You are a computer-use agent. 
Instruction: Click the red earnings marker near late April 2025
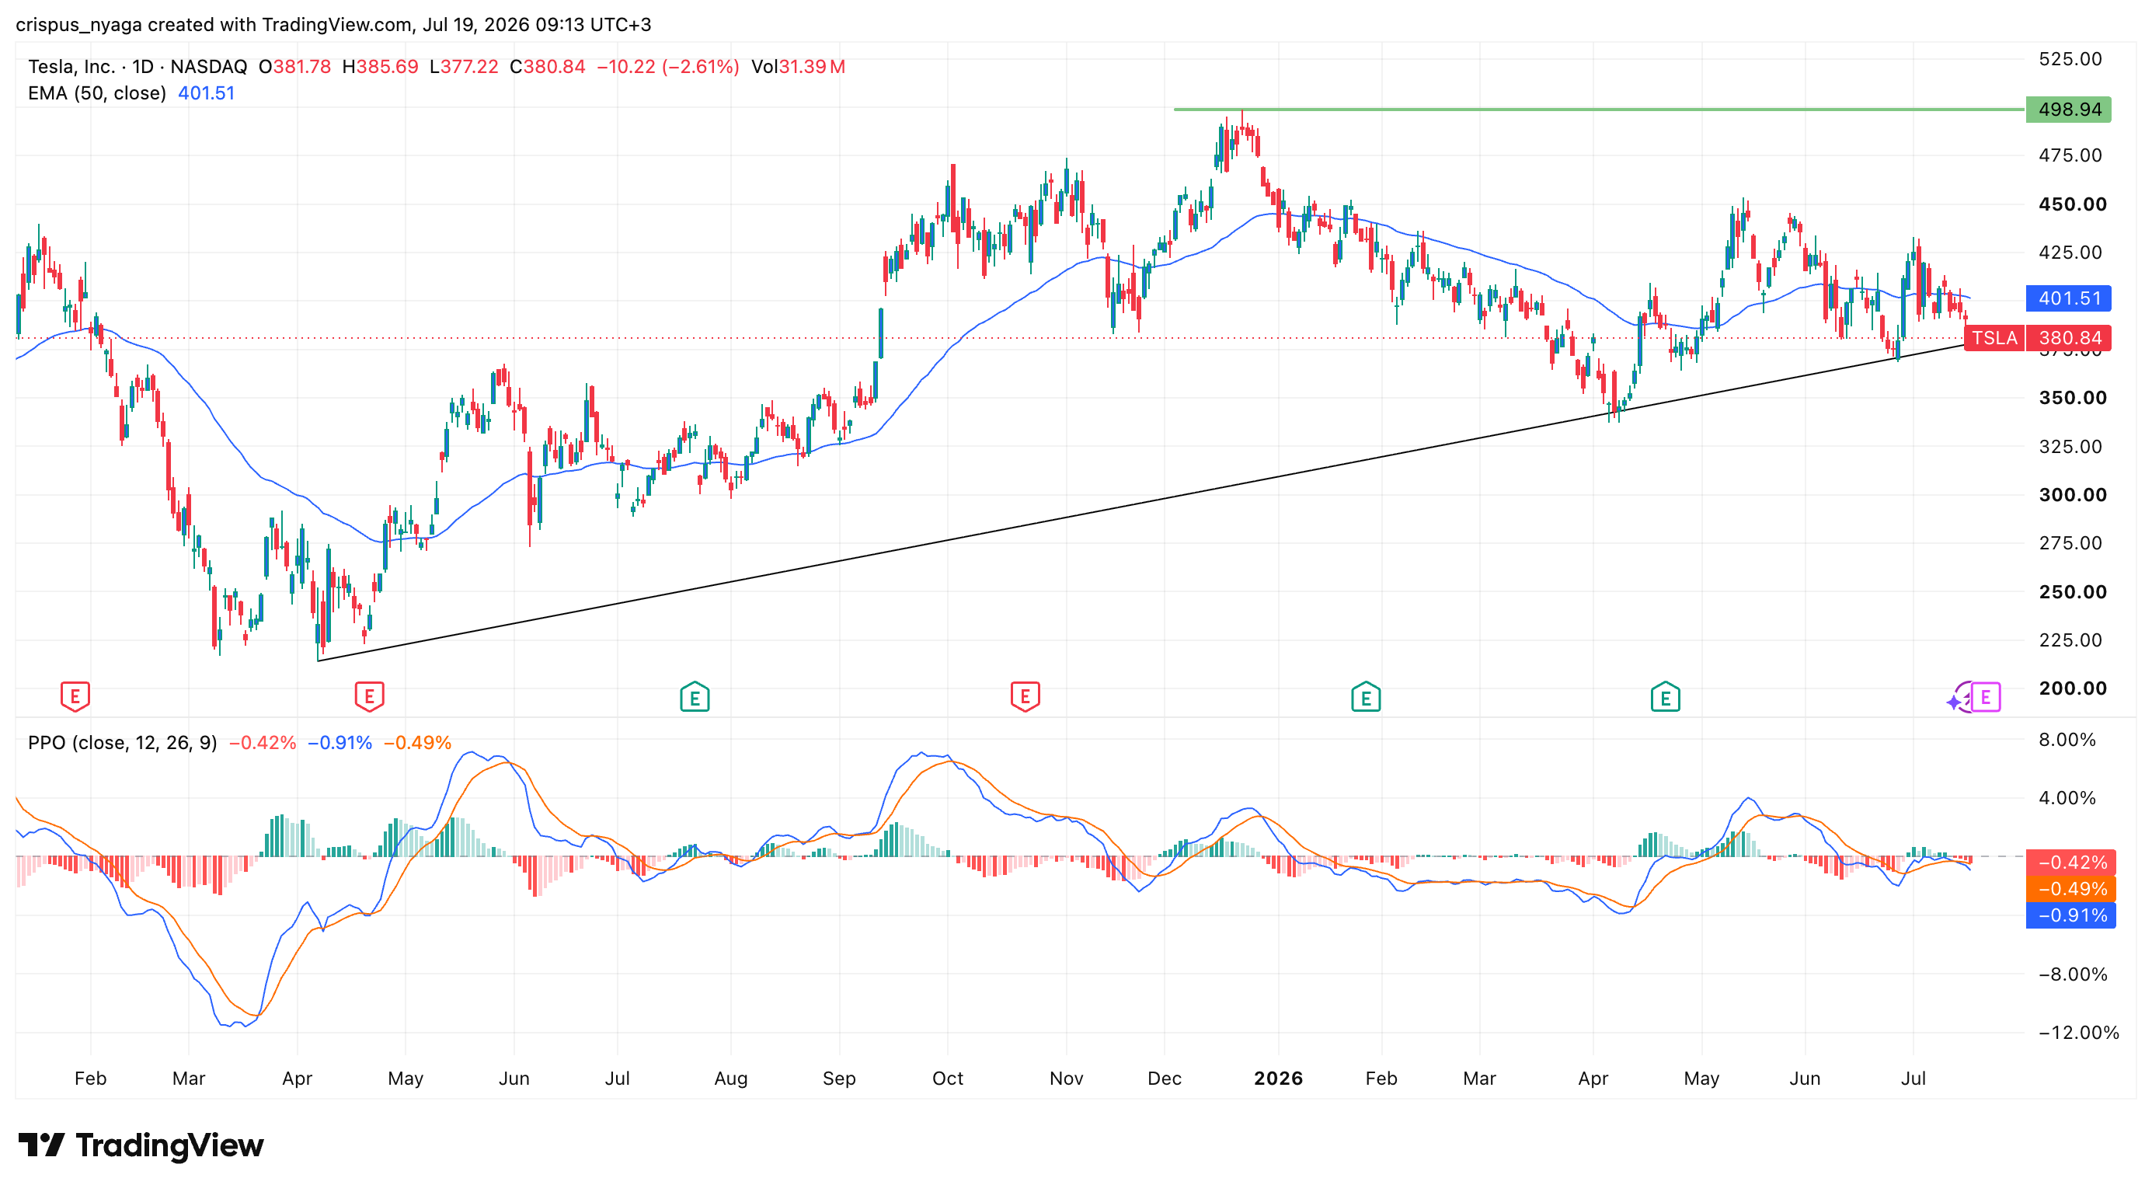pyautogui.click(x=369, y=695)
